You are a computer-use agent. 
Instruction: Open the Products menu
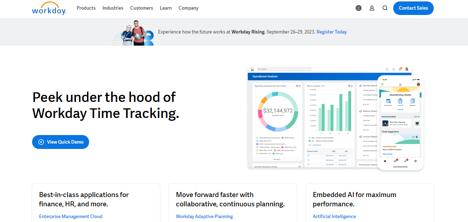pyautogui.click(x=86, y=8)
